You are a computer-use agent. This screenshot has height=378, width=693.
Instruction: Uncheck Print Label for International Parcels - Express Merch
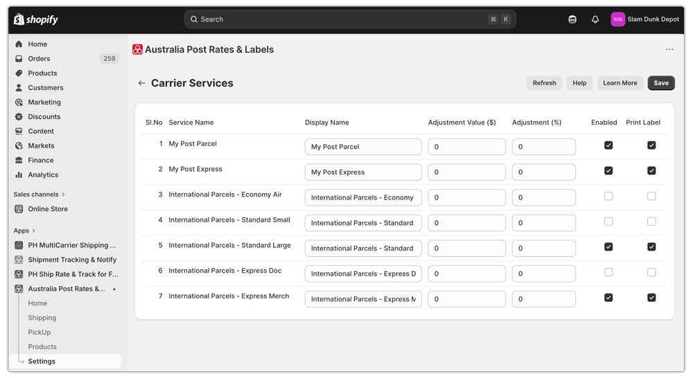[x=651, y=298]
